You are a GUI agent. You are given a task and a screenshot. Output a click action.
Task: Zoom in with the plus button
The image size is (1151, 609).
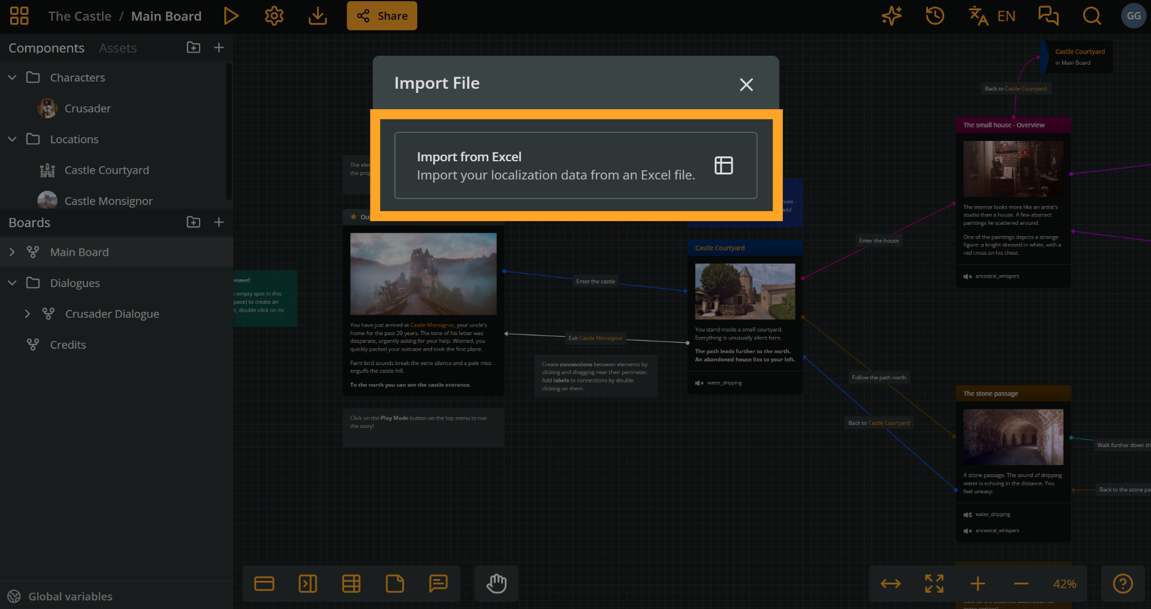[x=978, y=584]
